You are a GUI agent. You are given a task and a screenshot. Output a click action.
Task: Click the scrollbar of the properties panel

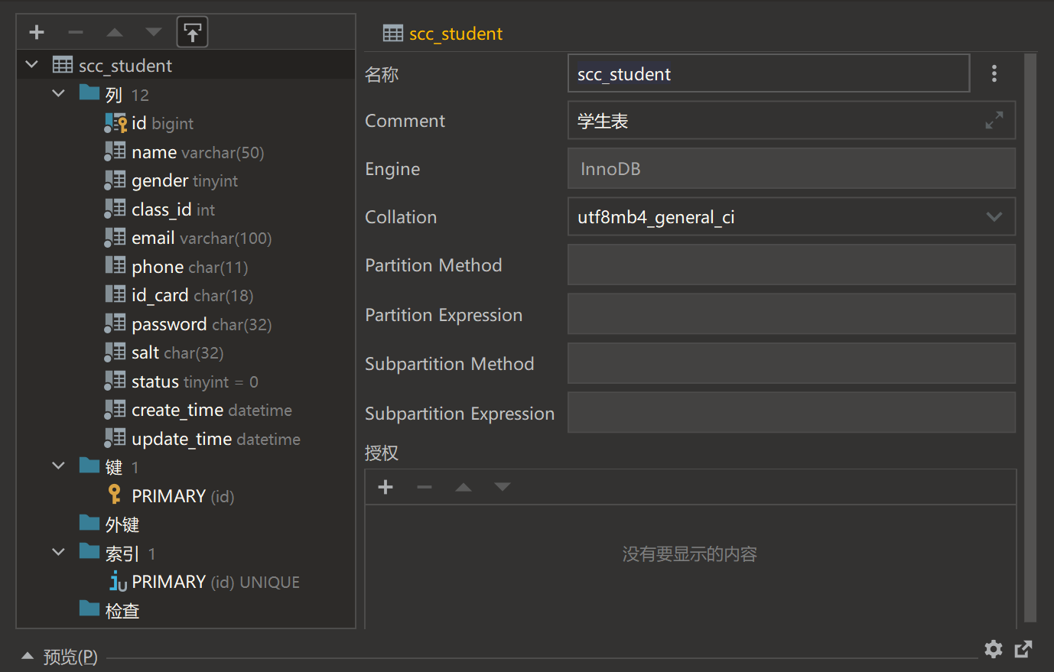(x=1030, y=336)
